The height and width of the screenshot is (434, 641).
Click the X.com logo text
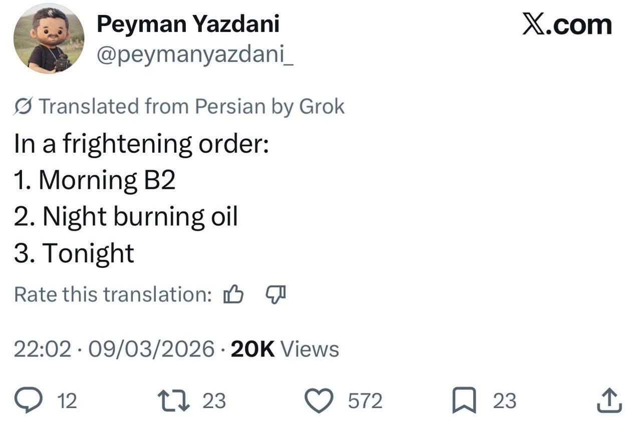pos(566,25)
